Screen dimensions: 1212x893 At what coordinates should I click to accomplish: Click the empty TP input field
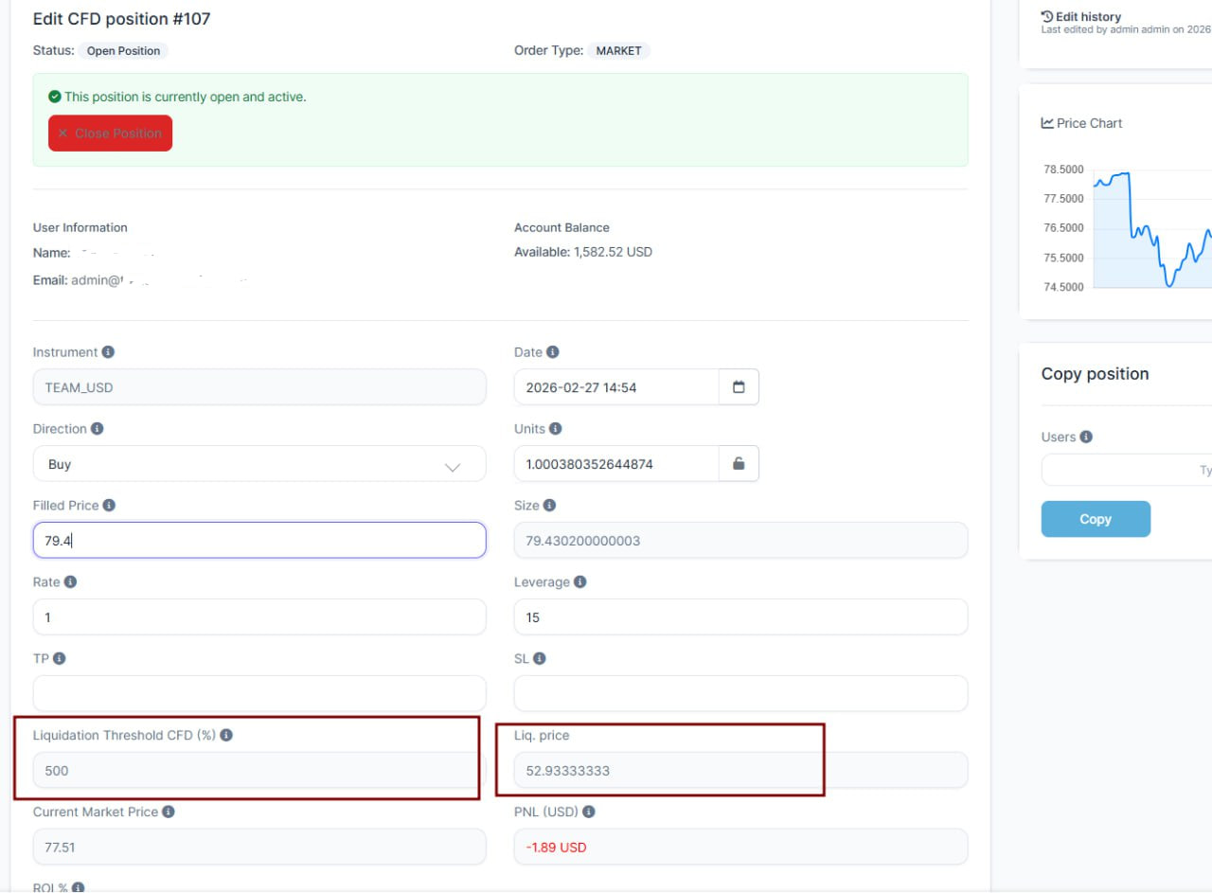coord(258,693)
